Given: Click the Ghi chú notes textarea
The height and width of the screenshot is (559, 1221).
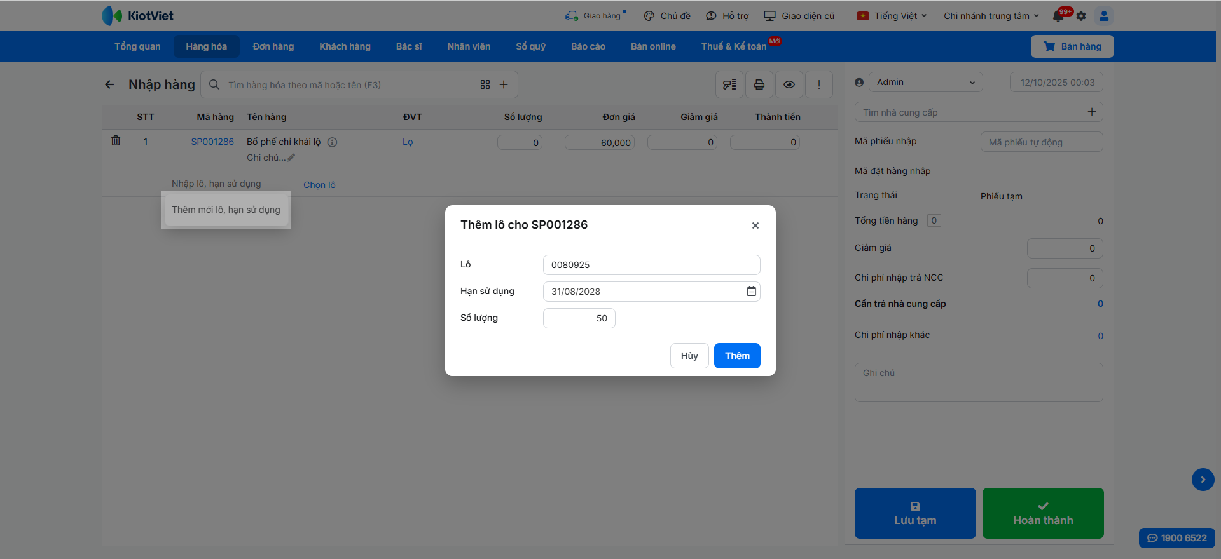Looking at the screenshot, I should [x=979, y=382].
